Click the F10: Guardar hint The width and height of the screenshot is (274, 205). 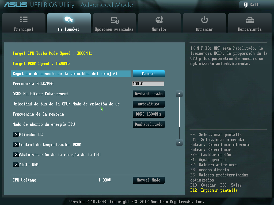click(203, 185)
